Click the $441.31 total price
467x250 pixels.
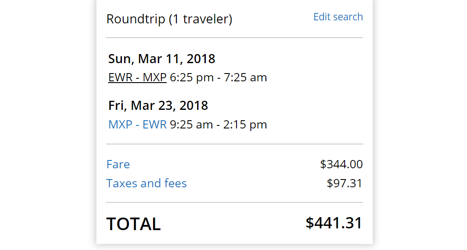coord(333,223)
